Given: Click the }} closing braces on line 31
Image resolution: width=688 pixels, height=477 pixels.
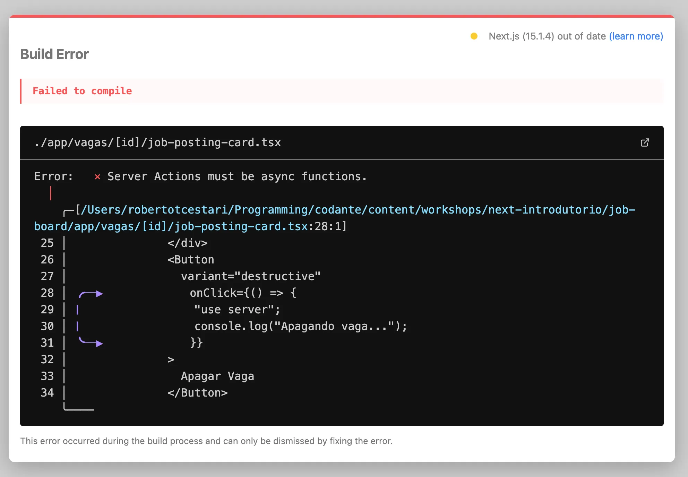Looking at the screenshot, I should point(196,343).
